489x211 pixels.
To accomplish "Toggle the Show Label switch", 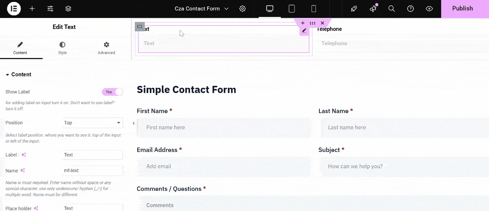I will (112, 92).
